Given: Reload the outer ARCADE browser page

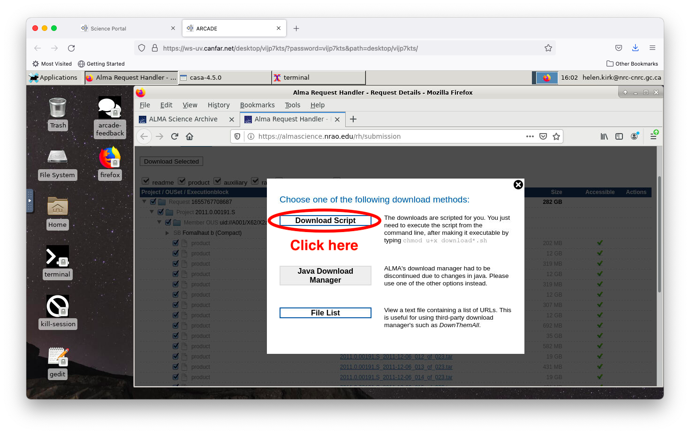Looking at the screenshot, I should coord(71,48).
